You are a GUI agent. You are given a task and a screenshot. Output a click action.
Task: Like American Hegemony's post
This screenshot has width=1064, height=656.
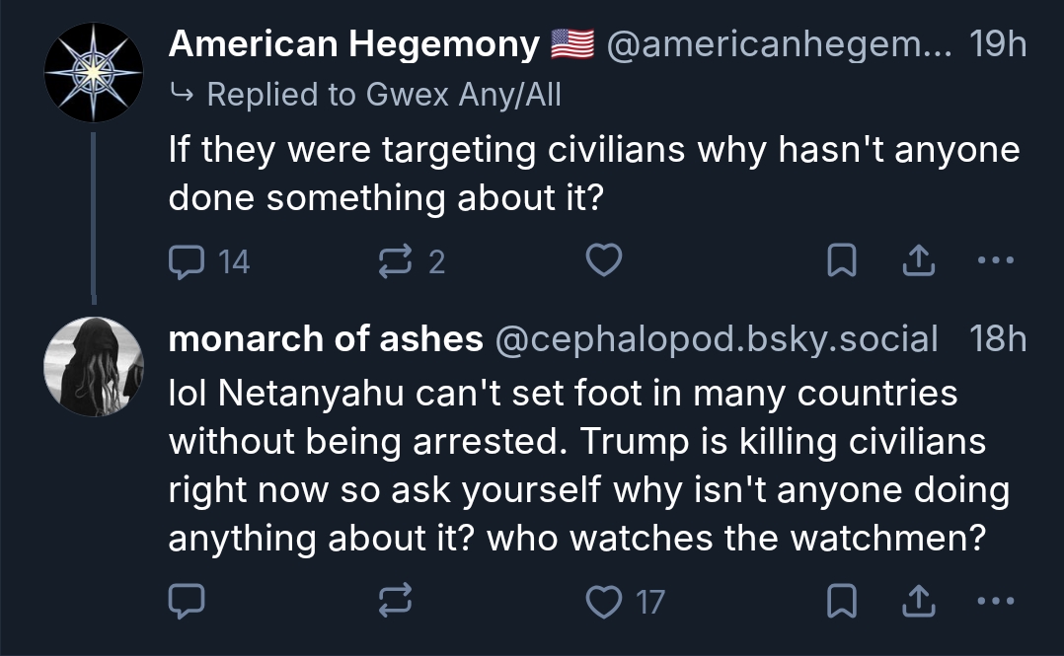click(x=604, y=260)
